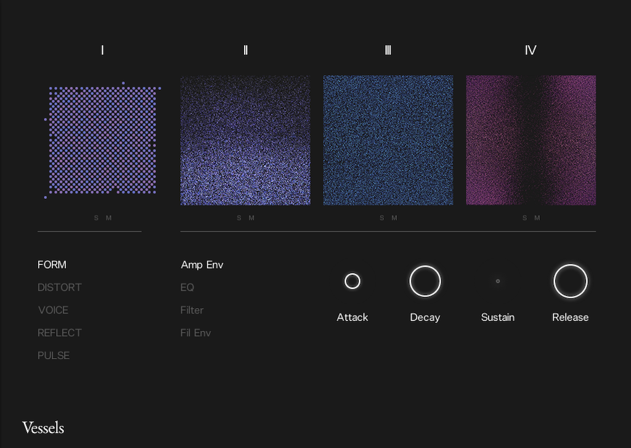The width and height of the screenshot is (631, 448).
Task: Select layer III blue noise pad
Action: click(x=388, y=140)
